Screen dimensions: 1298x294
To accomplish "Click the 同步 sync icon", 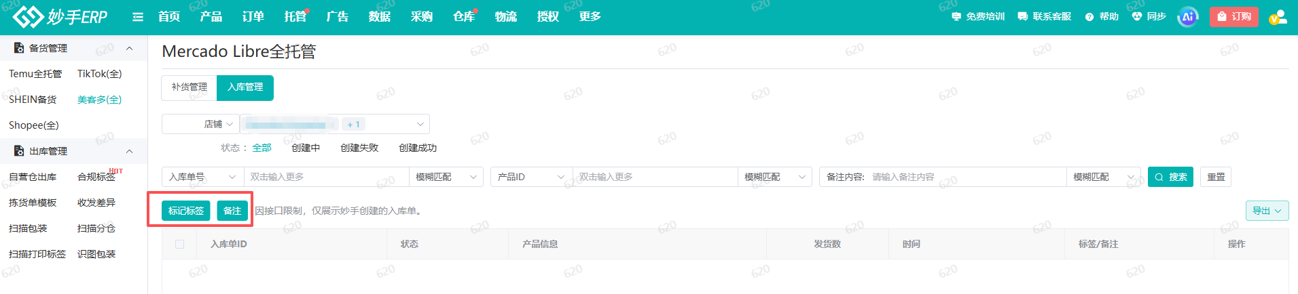I will point(1137,16).
